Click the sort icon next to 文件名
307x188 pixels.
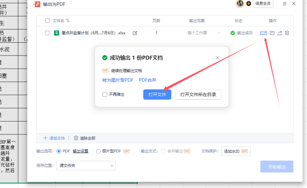click(68, 21)
